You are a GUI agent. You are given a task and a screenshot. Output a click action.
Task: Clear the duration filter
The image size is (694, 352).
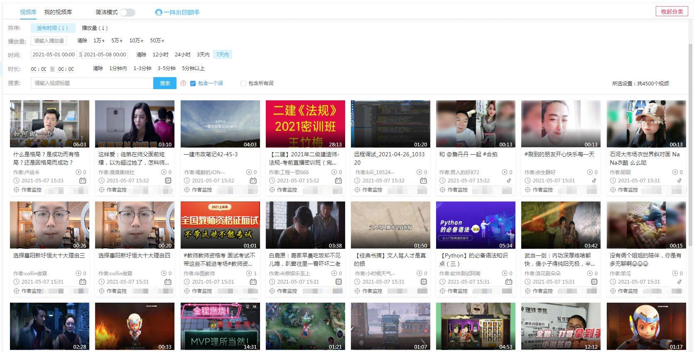pyautogui.click(x=98, y=68)
